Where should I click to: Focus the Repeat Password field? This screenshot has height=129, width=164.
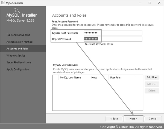[113, 39]
